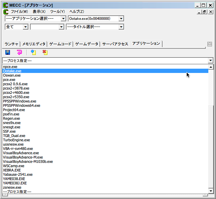Select VBA-rr-svn480.exe entry

click(105, 149)
